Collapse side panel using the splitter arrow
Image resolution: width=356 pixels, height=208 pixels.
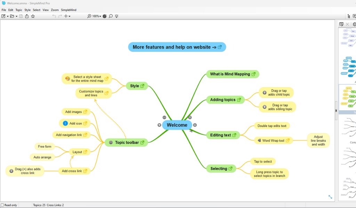pos(336,111)
